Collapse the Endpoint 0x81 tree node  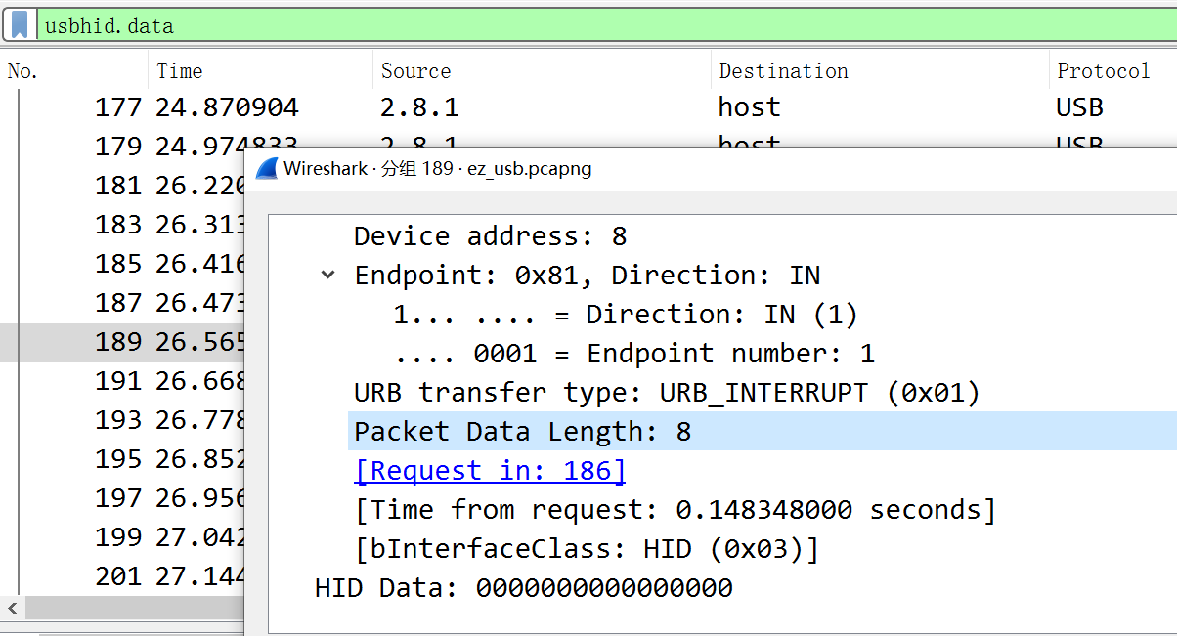point(327,276)
